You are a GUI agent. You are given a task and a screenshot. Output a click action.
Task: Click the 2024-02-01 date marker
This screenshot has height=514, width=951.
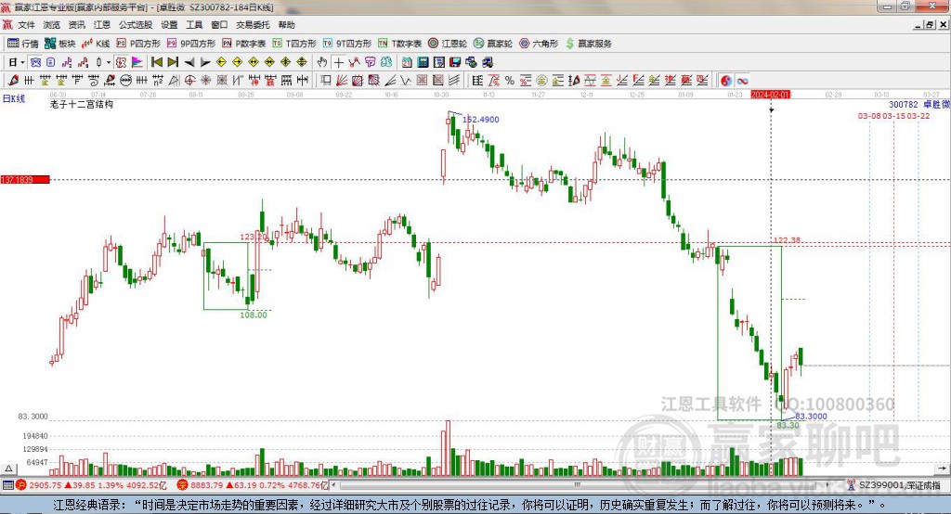[x=770, y=95]
